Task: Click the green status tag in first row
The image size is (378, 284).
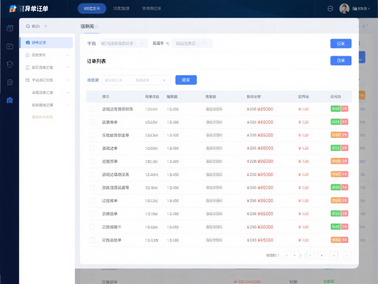Action: [x=336, y=109]
